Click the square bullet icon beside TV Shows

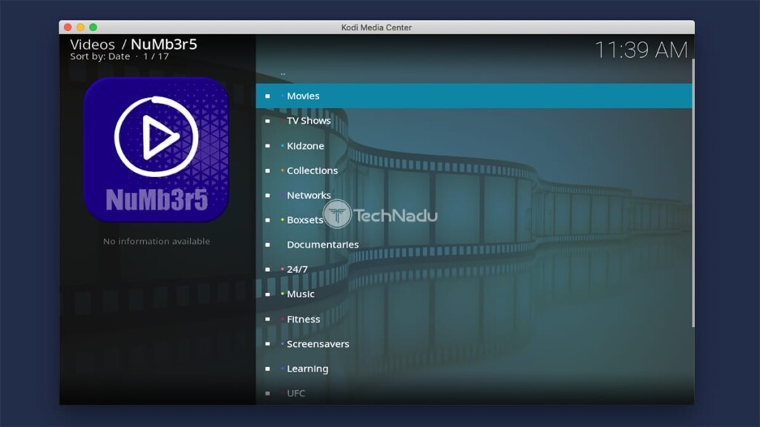(267, 121)
